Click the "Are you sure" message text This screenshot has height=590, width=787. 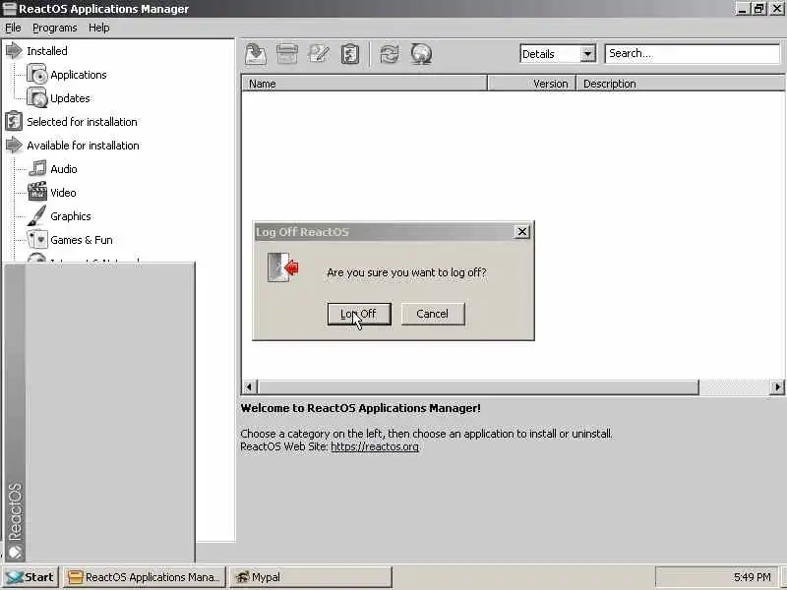(406, 273)
